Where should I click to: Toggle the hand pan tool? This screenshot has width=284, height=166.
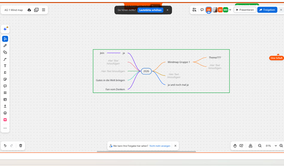(235, 146)
